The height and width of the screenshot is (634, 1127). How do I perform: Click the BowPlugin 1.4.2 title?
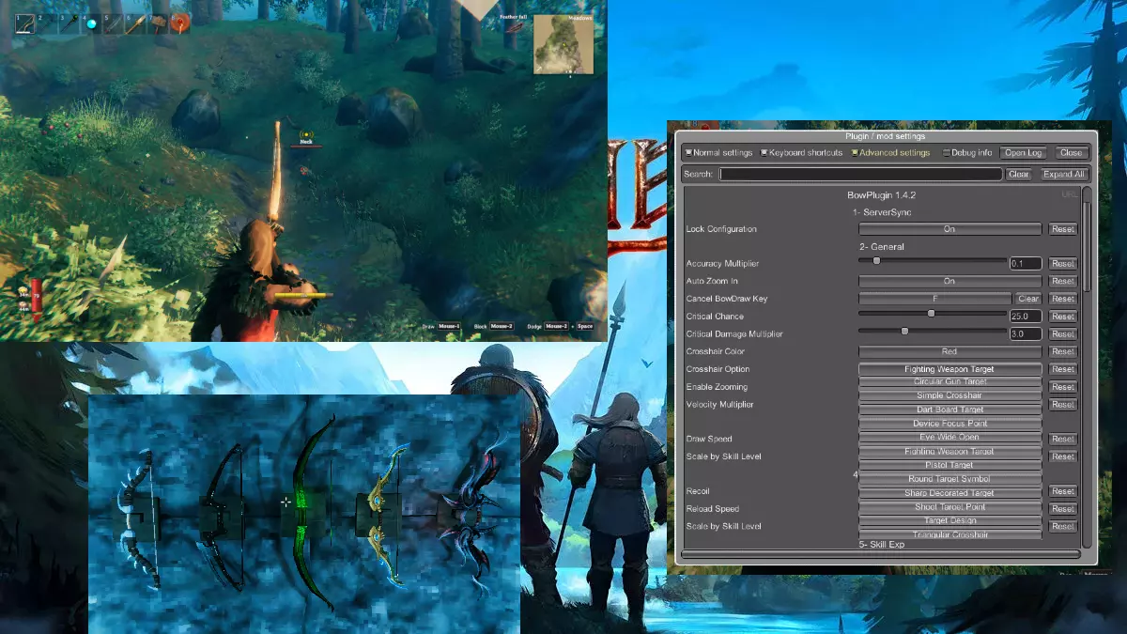[881, 195]
